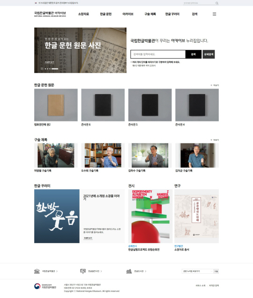The image size is (253, 298).
Task: Select the third banner slide dot
Action: click(50, 69)
